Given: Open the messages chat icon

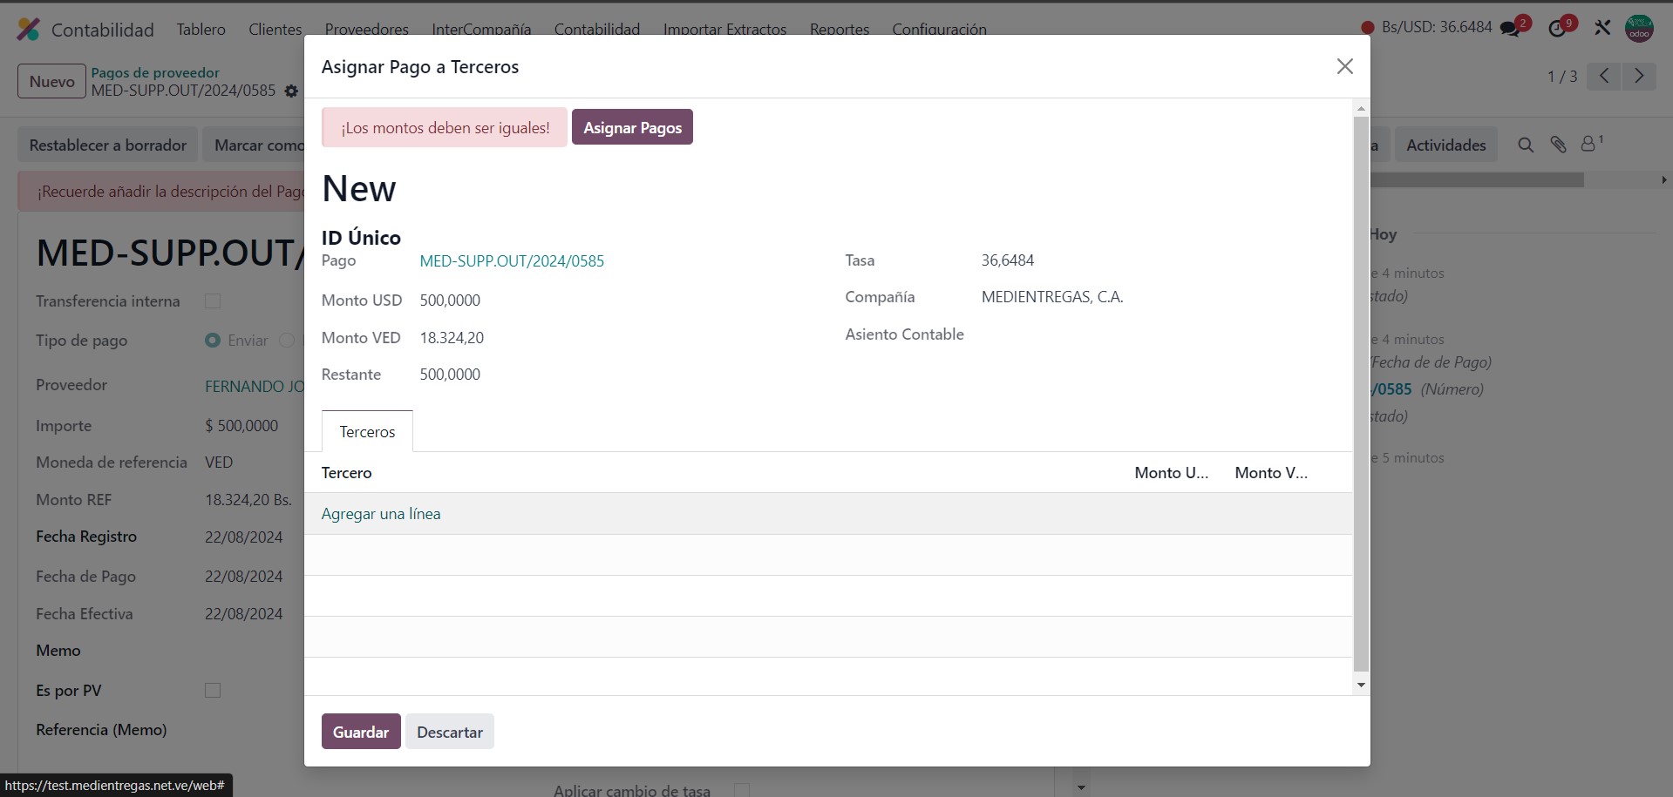Looking at the screenshot, I should pos(1509,29).
